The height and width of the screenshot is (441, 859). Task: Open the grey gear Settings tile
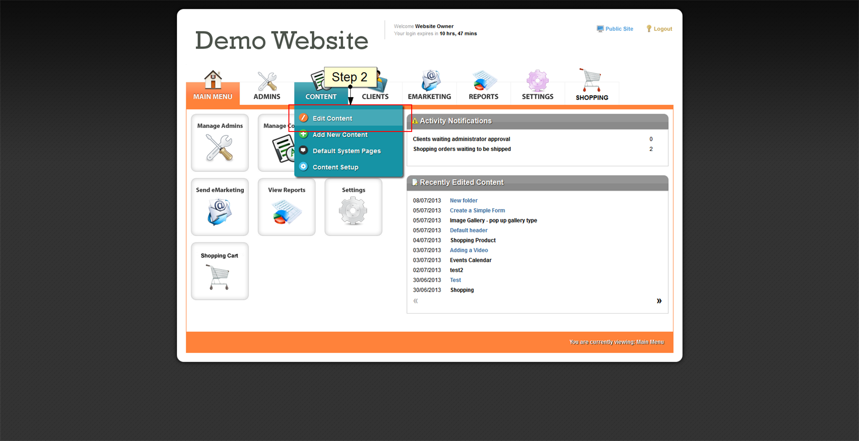click(353, 207)
